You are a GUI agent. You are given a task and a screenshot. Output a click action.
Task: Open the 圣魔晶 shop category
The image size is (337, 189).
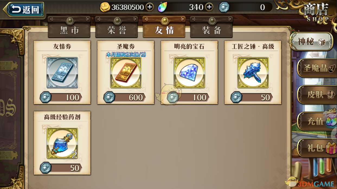[317, 68]
